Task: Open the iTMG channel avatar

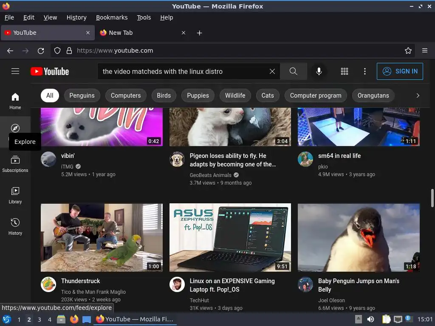Action: point(48,159)
